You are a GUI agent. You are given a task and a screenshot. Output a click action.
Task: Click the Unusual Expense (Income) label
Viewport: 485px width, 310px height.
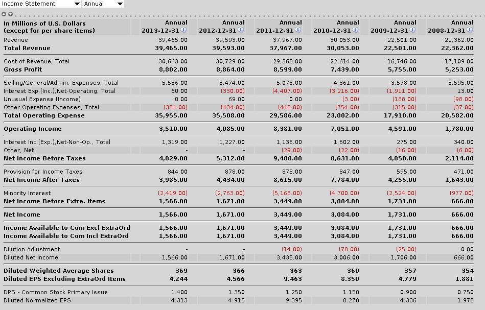pos(42,99)
